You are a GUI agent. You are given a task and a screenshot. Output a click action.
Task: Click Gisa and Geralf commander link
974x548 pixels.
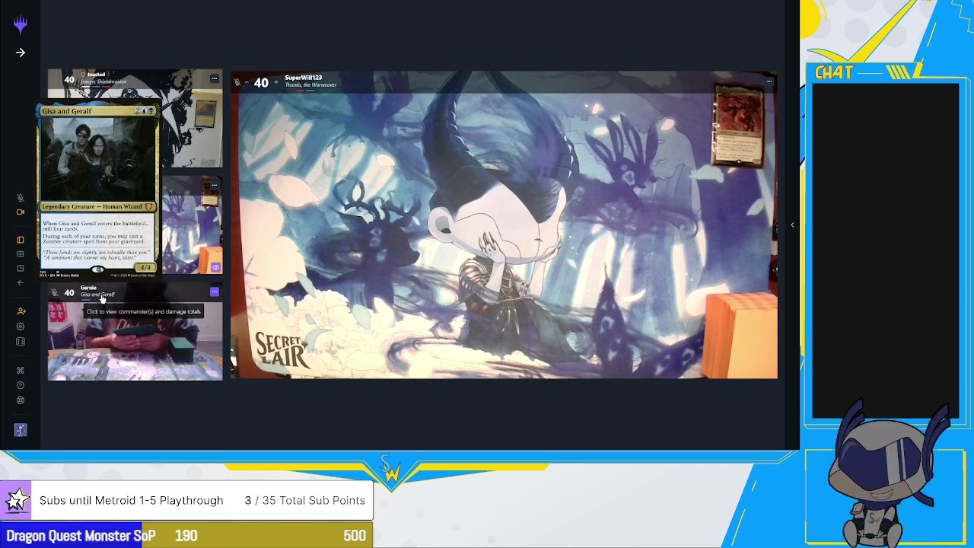(x=97, y=295)
